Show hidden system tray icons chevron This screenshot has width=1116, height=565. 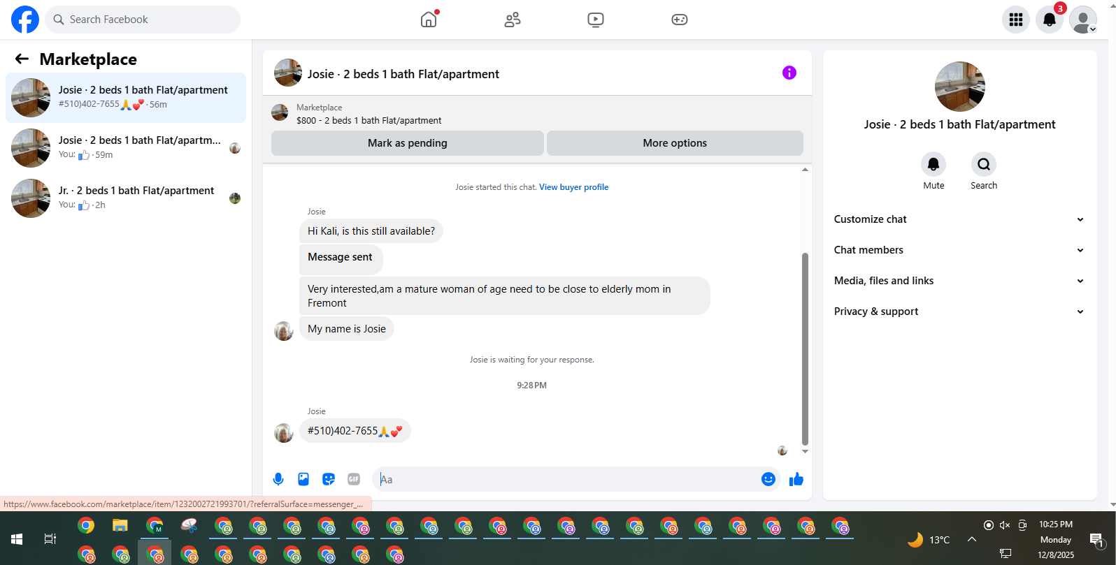[972, 539]
